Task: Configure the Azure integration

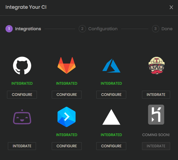Action: (111, 95)
